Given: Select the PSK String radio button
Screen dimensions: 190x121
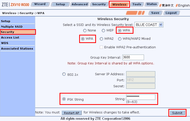Looking at the screenshot, I should click(x=64, y=99).
